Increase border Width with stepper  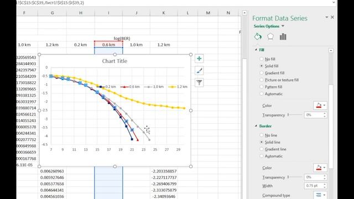[x=325, y=184]
